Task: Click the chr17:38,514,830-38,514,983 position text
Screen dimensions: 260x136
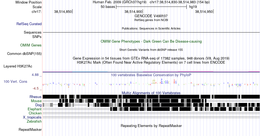Action: 180,2
